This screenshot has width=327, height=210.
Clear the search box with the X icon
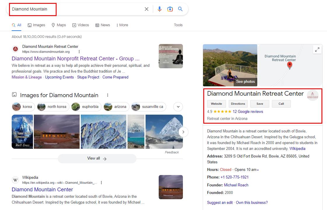147,9
